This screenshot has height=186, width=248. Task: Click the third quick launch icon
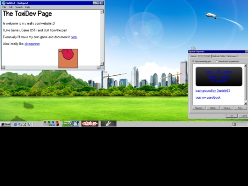(x=24, y=124)
